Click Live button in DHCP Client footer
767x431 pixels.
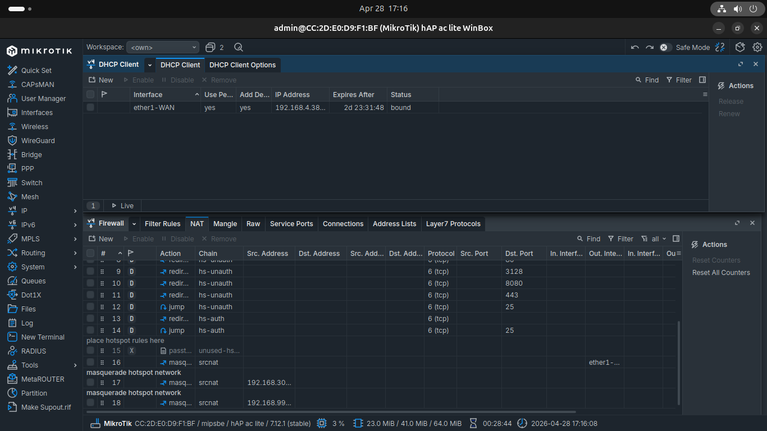click(122, 205)
